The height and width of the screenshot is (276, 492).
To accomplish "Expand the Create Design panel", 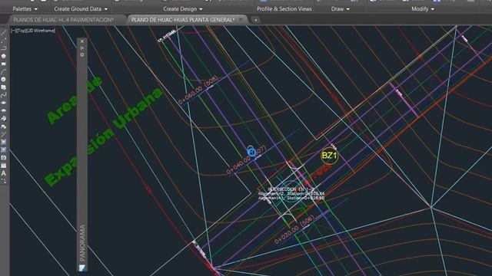I will click(183, 9).
